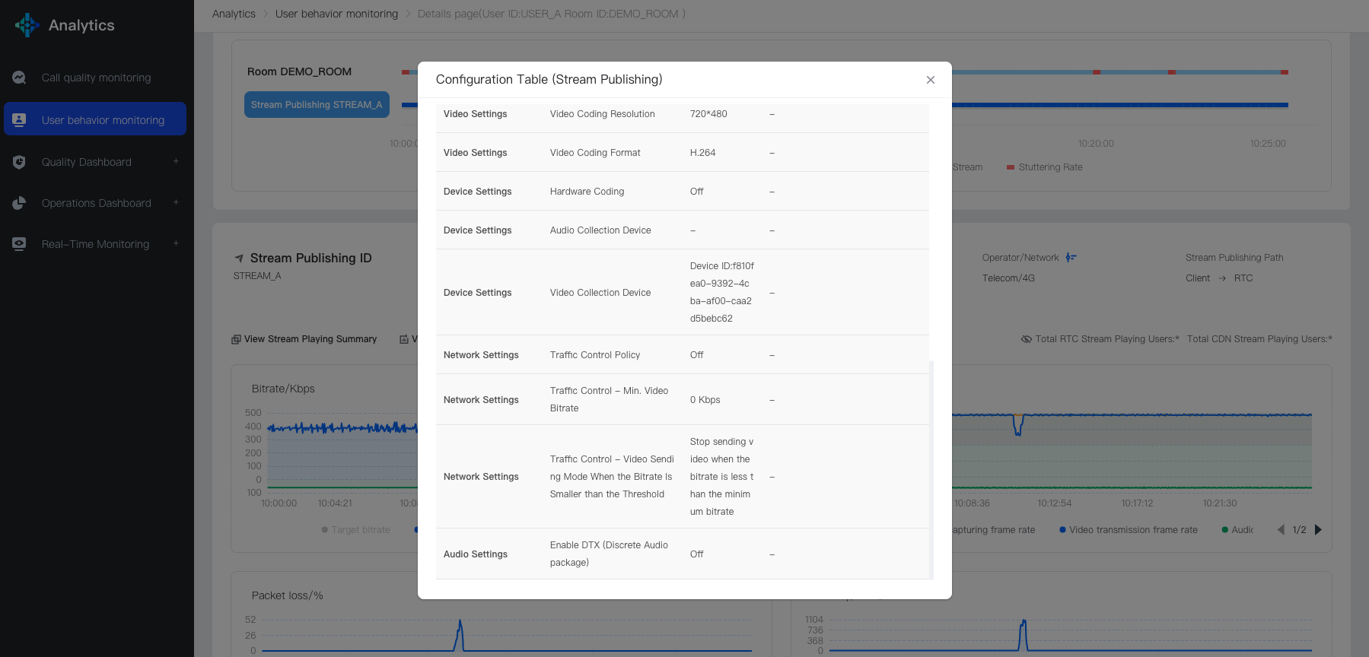Click the Stream Publishing ID arrow icon
This screenshot has width=1369, height=657.
coord(239,259)
